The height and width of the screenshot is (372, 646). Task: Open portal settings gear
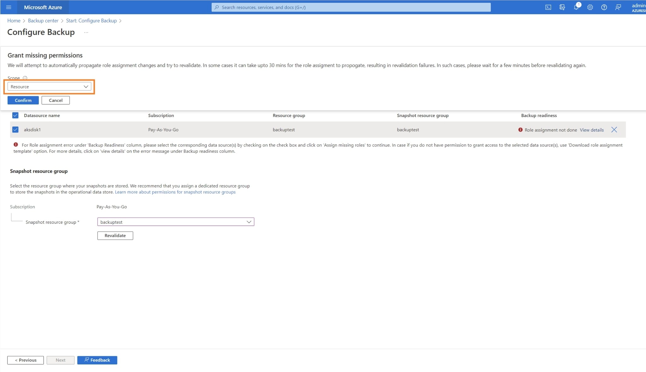(590, 7)
